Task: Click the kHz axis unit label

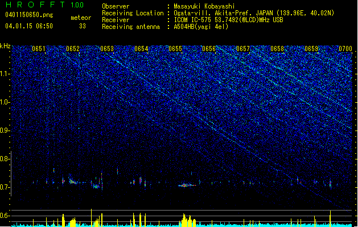Action: [5, 46]
